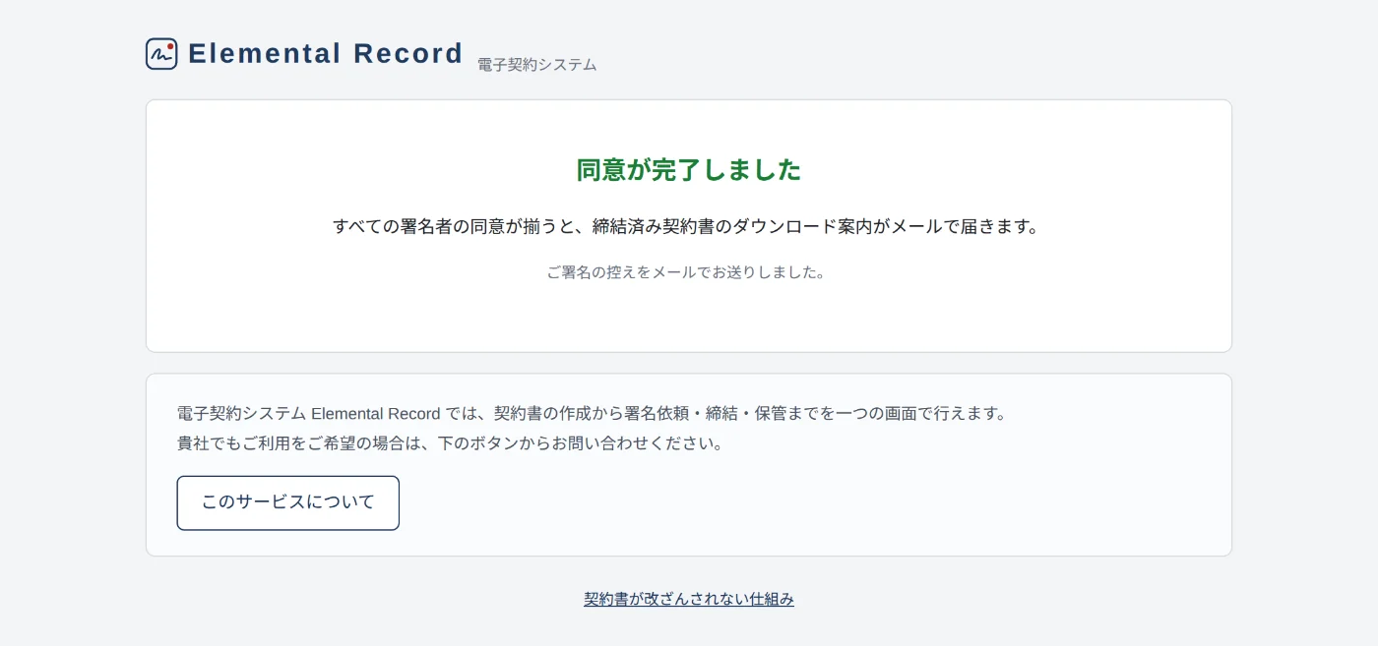Image resolution: width=1378 pixels, height=646 pixels.
Task: Open the このサービスについて button
Action: pos(288,503)
